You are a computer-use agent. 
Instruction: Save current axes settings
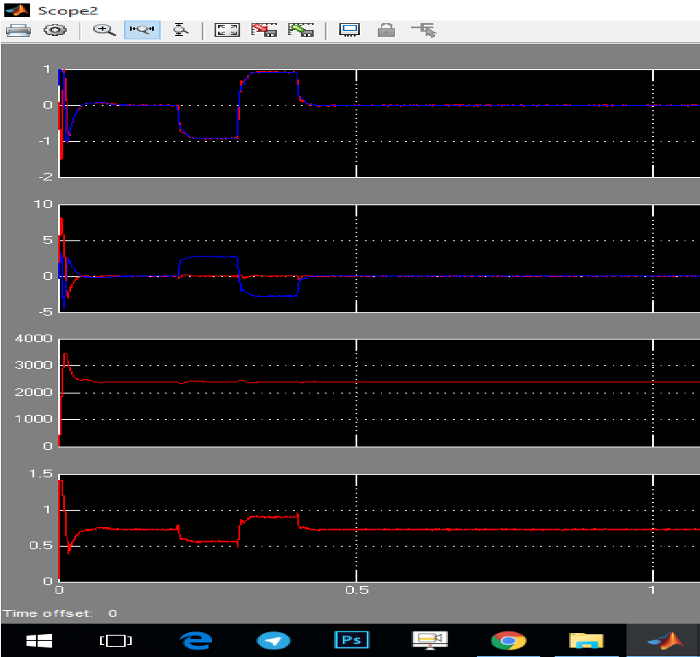264,30
